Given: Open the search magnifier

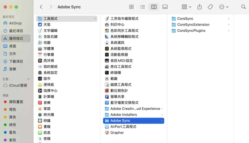Looking at the screenshot, I should tap(243, 7).
